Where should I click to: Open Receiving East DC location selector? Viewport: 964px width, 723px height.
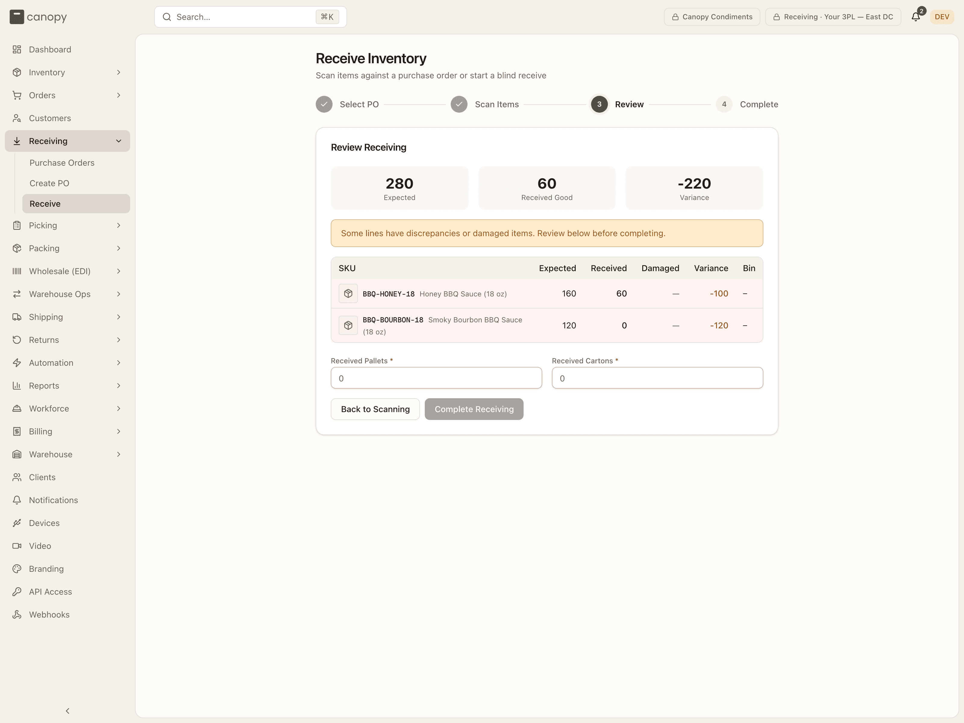pos(833,17)
